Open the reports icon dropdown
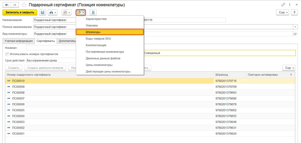The height and width of the screenshot is (143, 301). [x=67, y=13]
